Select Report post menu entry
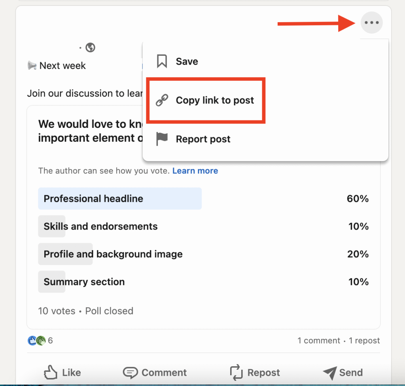The width and height of the screenshot is (405, 386). pos(203,139)
